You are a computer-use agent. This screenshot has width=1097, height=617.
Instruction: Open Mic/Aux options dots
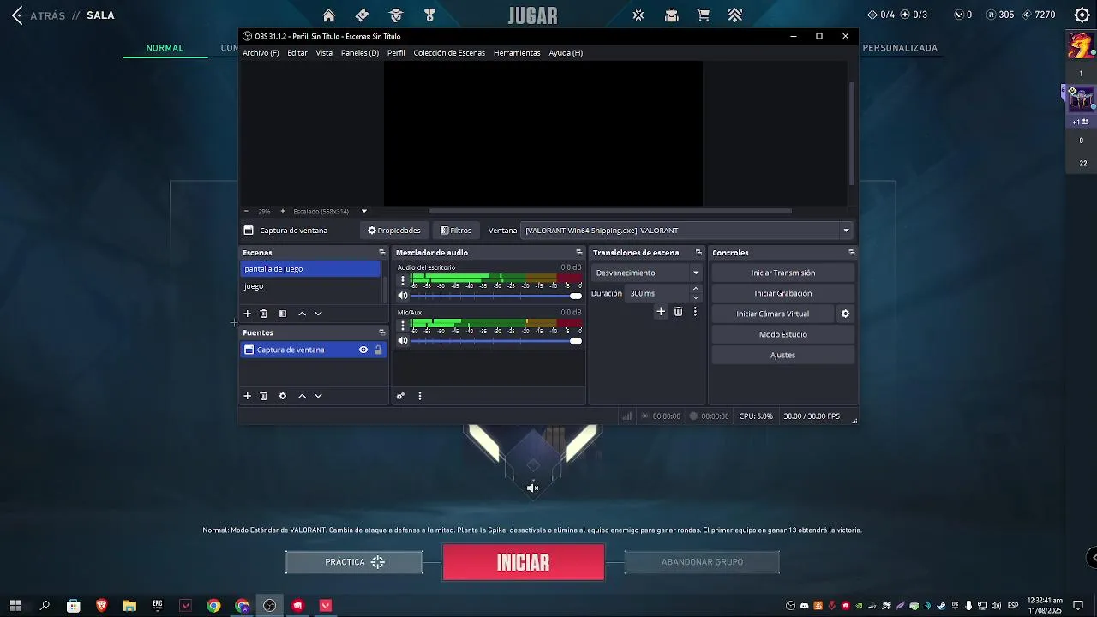click(403, 326)
